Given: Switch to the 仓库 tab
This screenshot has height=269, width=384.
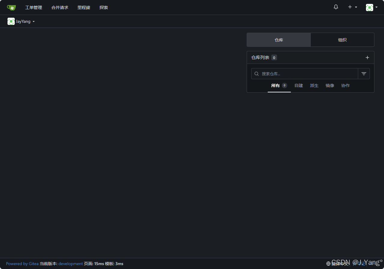Looking at the screenshot, I should pos(279,40).
